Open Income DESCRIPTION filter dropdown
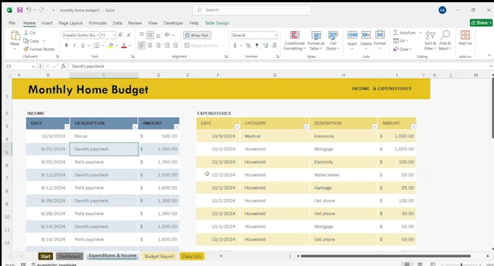494x266 pixels. click(135, 126)
